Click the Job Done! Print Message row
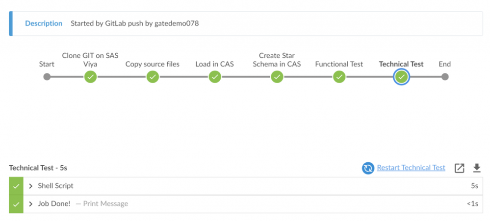490x221 pixels. coord(245,204)
